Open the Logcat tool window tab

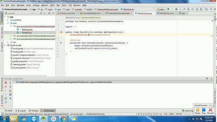(x=20, y=111)
